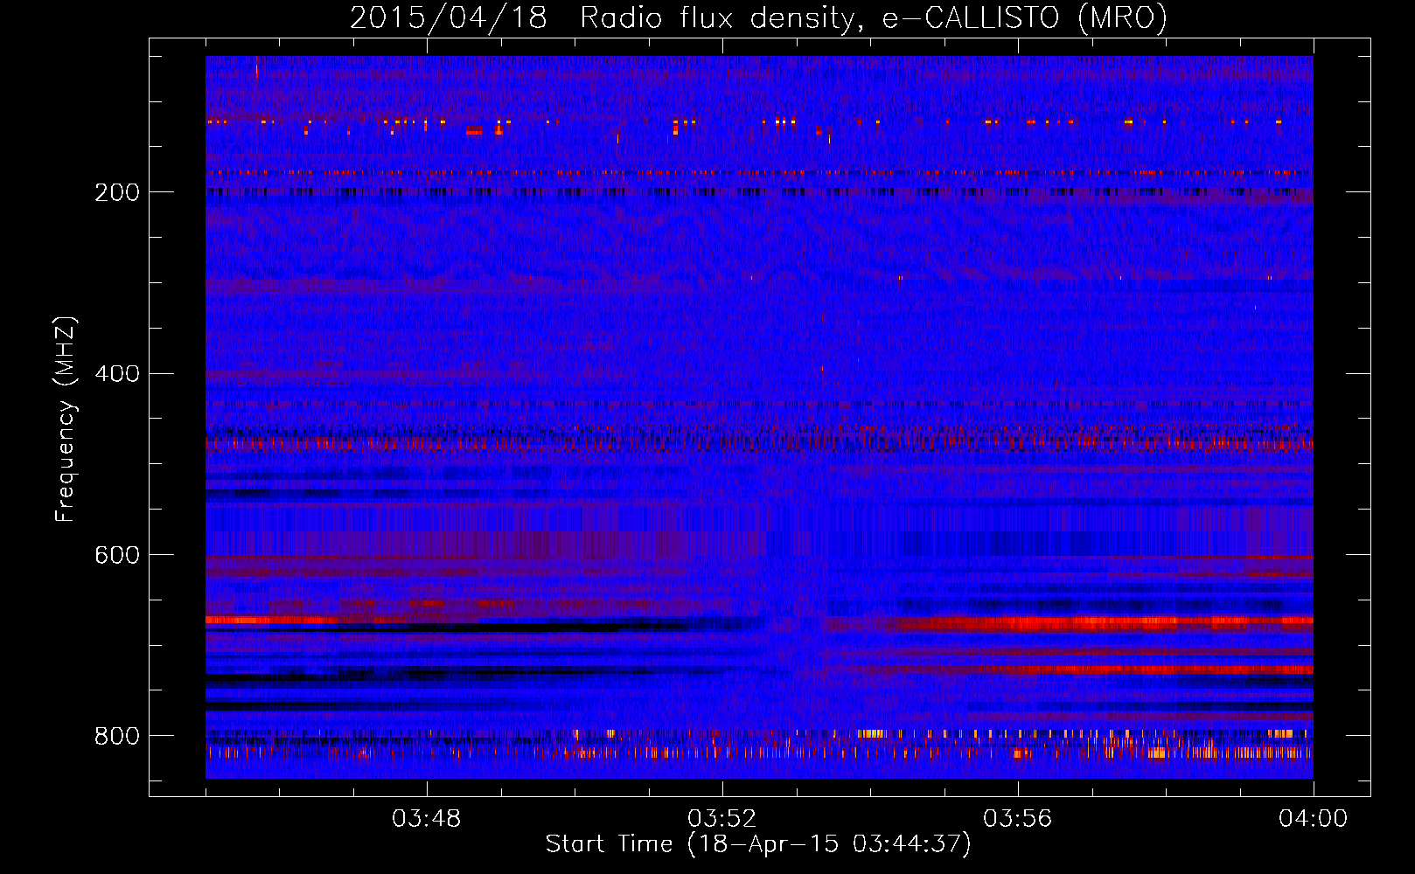Select the 800 frequency tick label
The width and height of the screenshot is (1415, 874).
click(x=117, y=736)
